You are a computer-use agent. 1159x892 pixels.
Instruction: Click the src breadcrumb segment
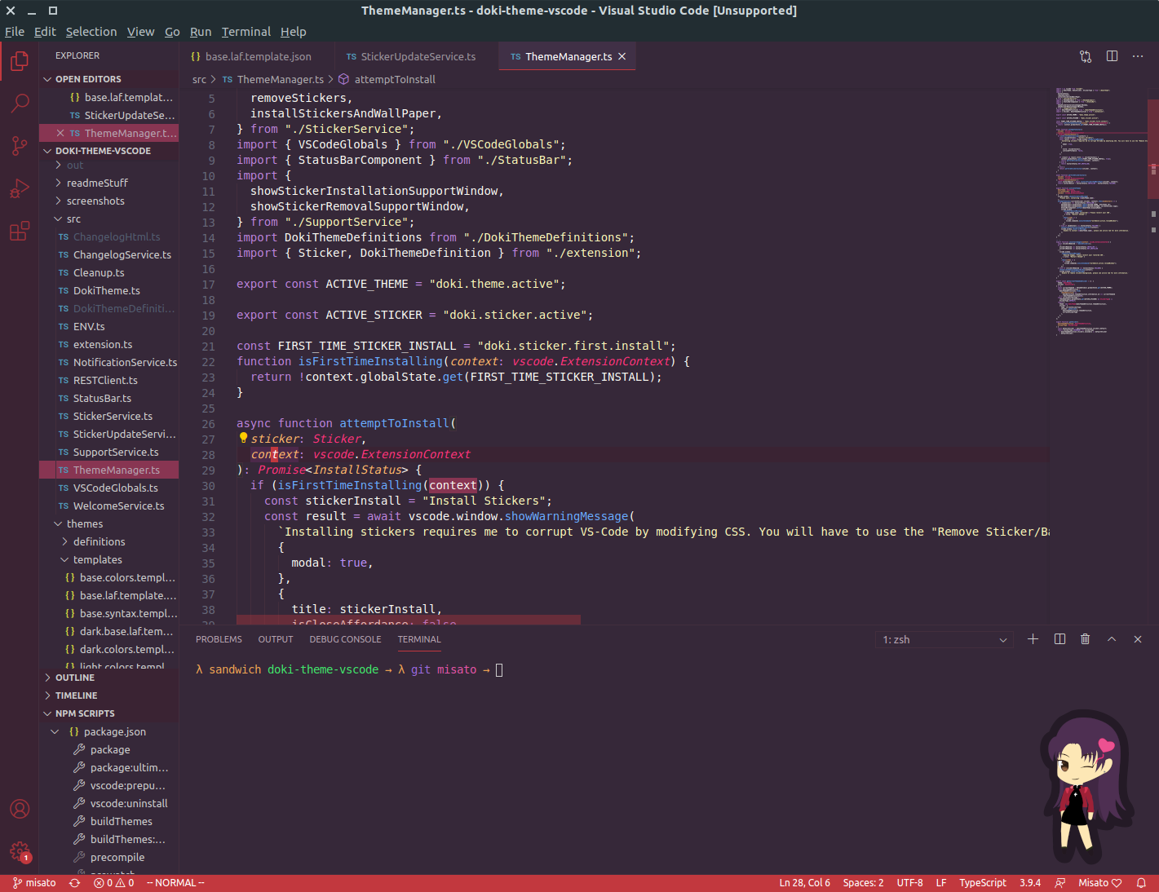pos(199,79)
